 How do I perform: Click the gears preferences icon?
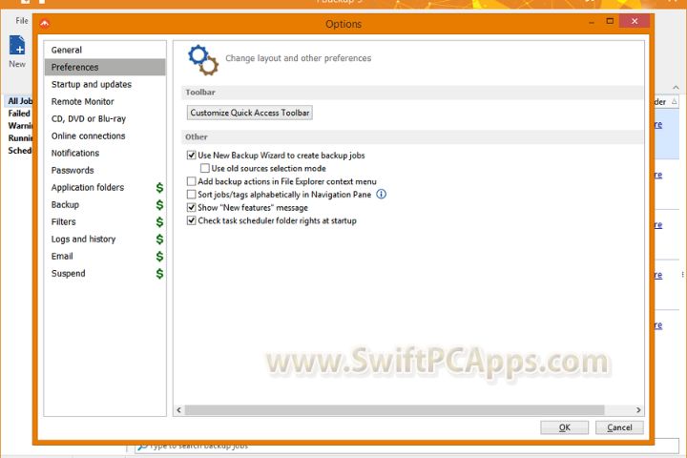point(203,59)
